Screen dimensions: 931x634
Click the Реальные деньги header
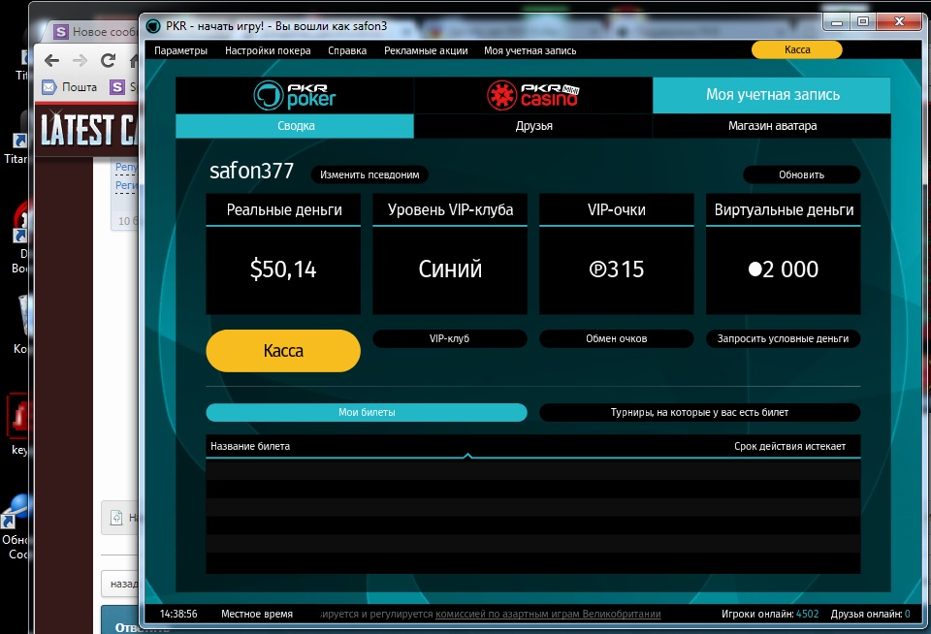tap(284, 209)
